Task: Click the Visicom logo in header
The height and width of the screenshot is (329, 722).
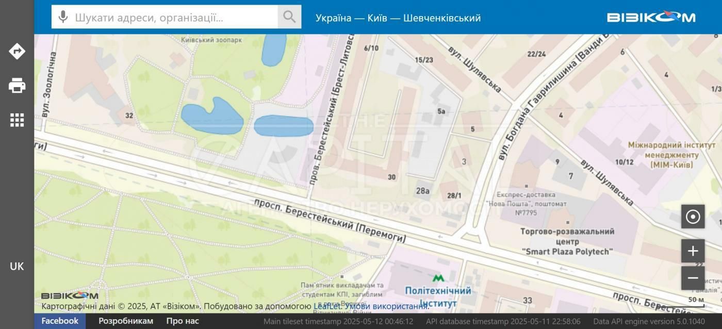Action: click(651, 17)
